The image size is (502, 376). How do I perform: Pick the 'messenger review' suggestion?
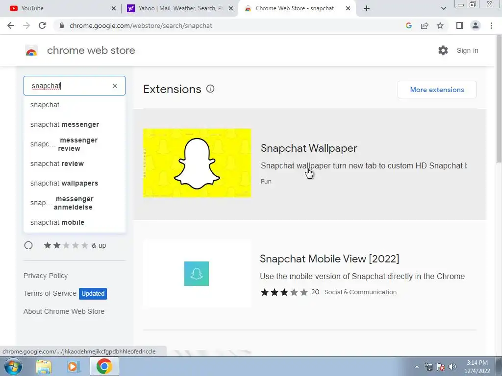75,144
